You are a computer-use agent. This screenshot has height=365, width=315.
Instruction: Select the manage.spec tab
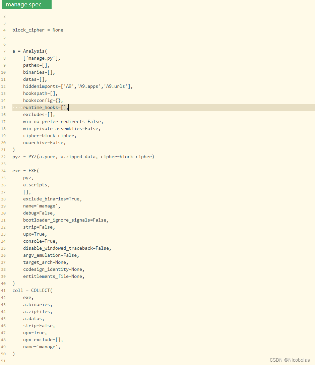pos(27,4)
